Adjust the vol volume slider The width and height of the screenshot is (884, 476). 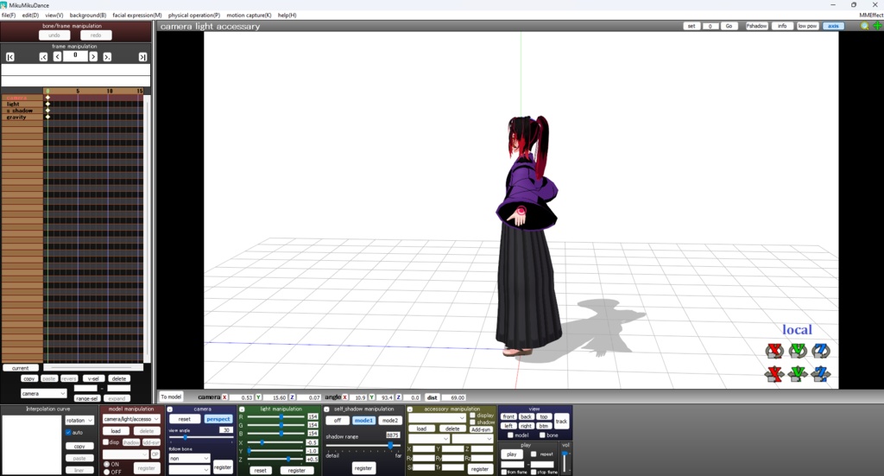[x=565, y=461]
